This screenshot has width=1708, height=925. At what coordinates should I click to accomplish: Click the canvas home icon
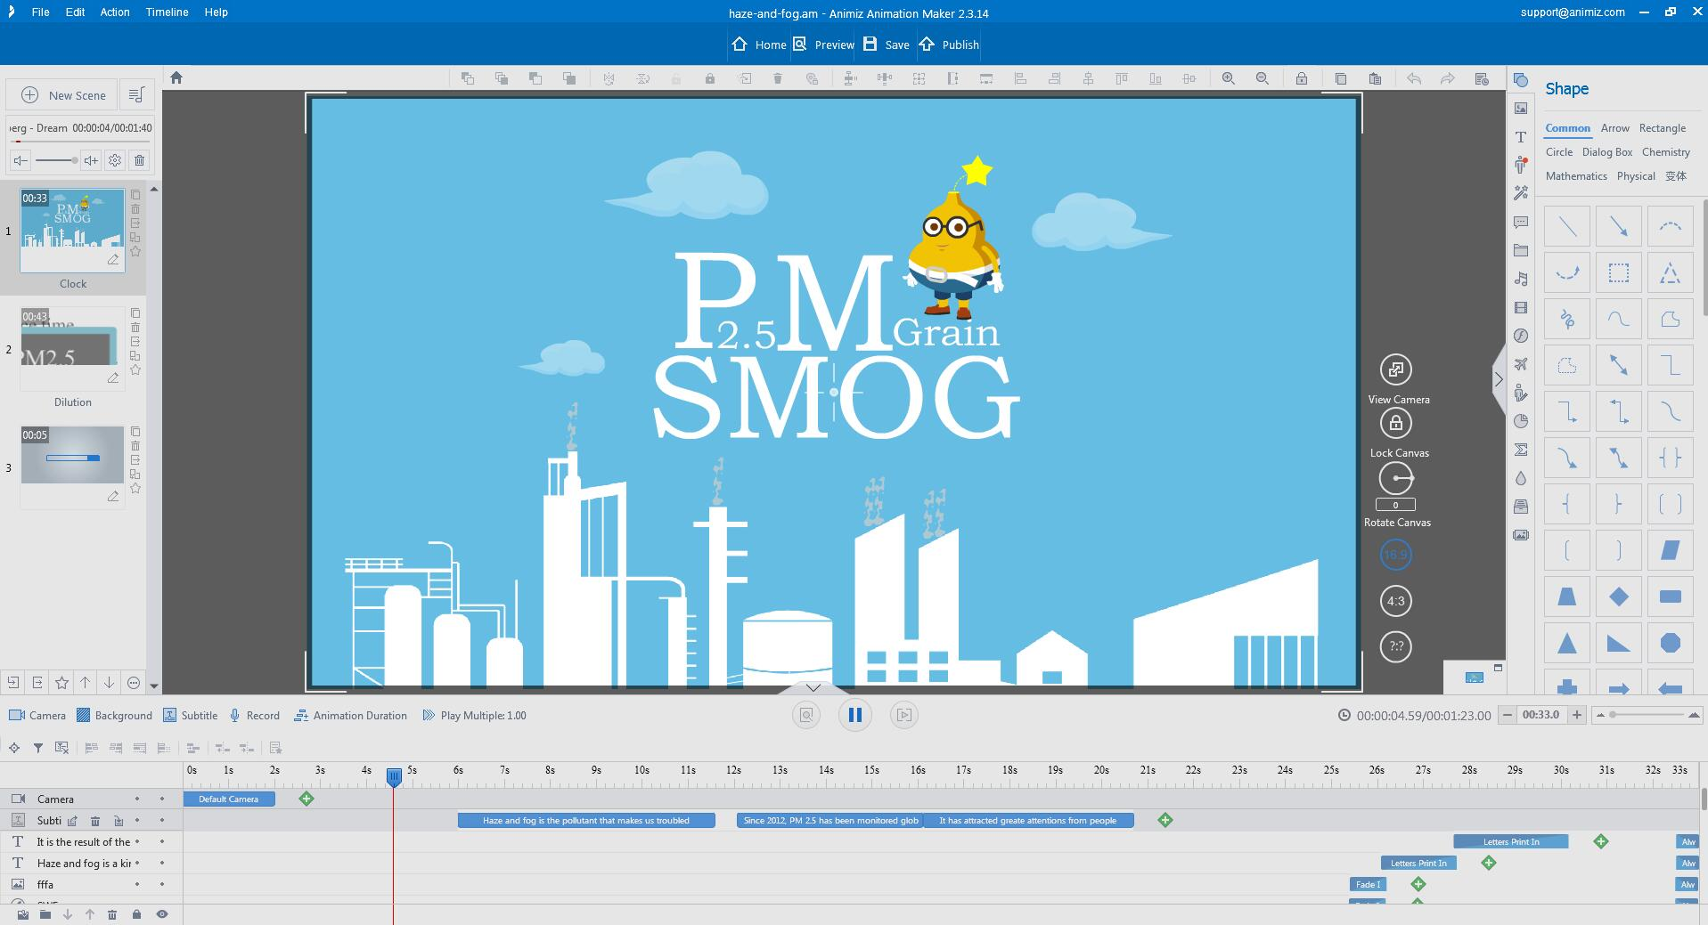click(x=176, y=77)
